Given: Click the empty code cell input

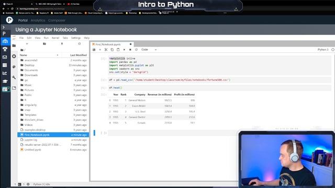Looking at the screenshot, I should 173,133.
